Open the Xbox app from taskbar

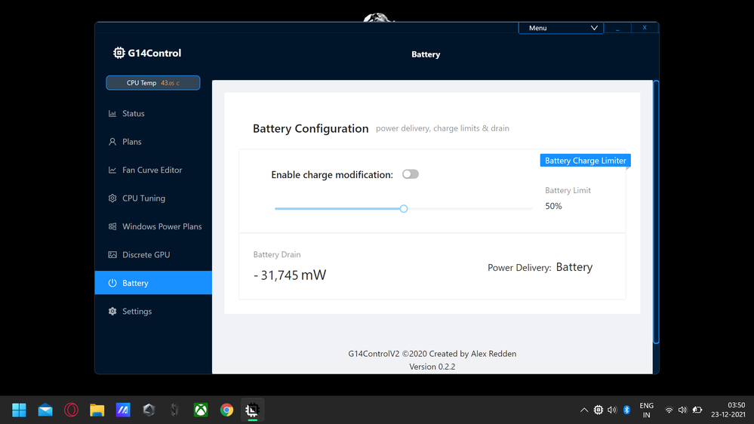tap(201, 410)
